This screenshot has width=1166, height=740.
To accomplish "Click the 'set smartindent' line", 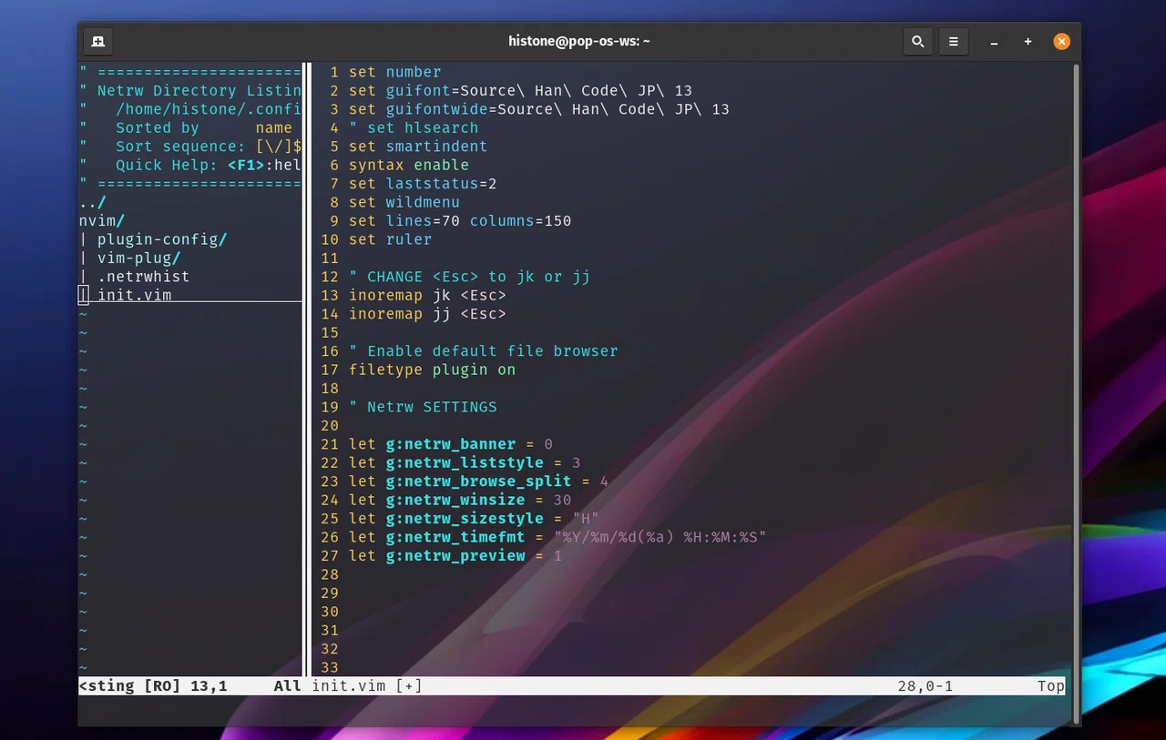I will coord(418,147).
